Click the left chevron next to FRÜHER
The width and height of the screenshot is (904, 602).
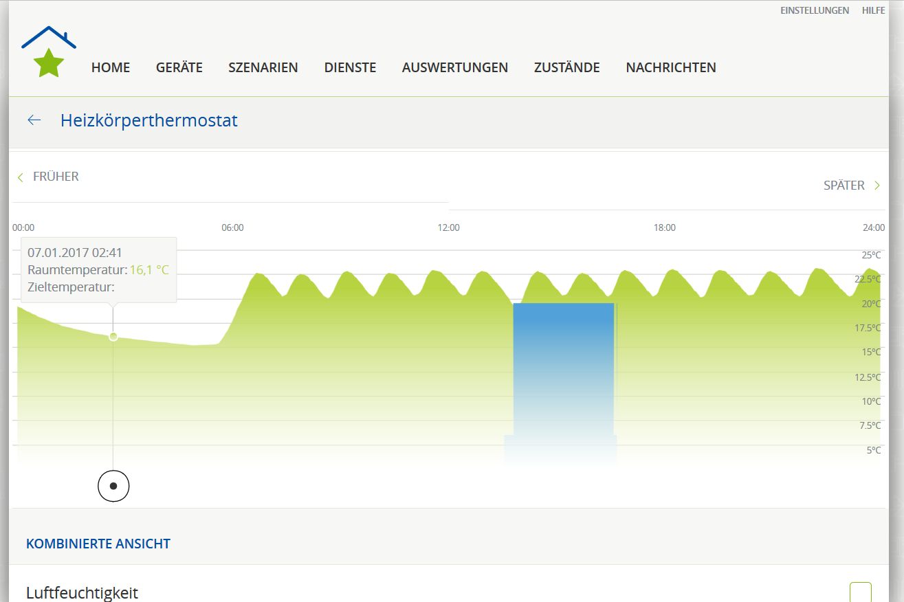21,177
